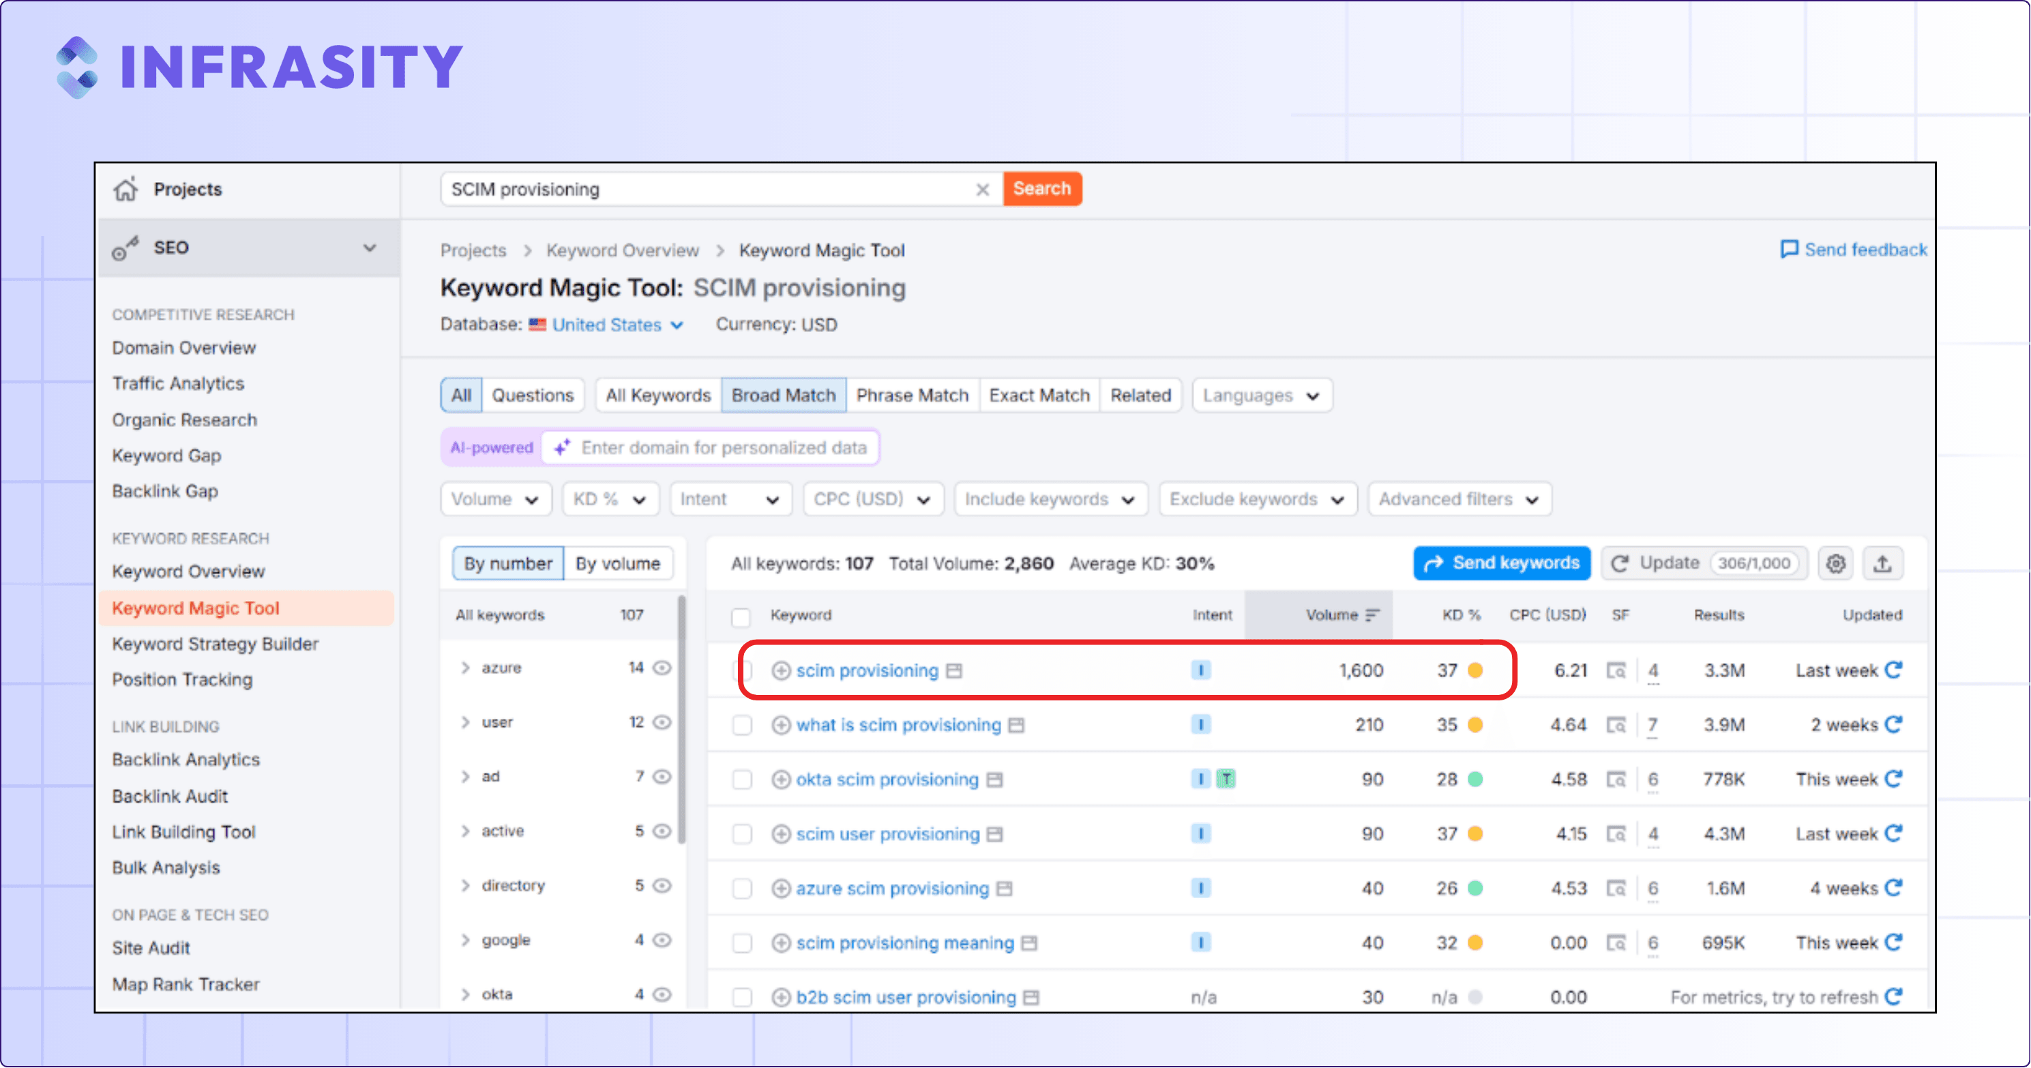Open Keyword Gap in the sidebar

166,456
